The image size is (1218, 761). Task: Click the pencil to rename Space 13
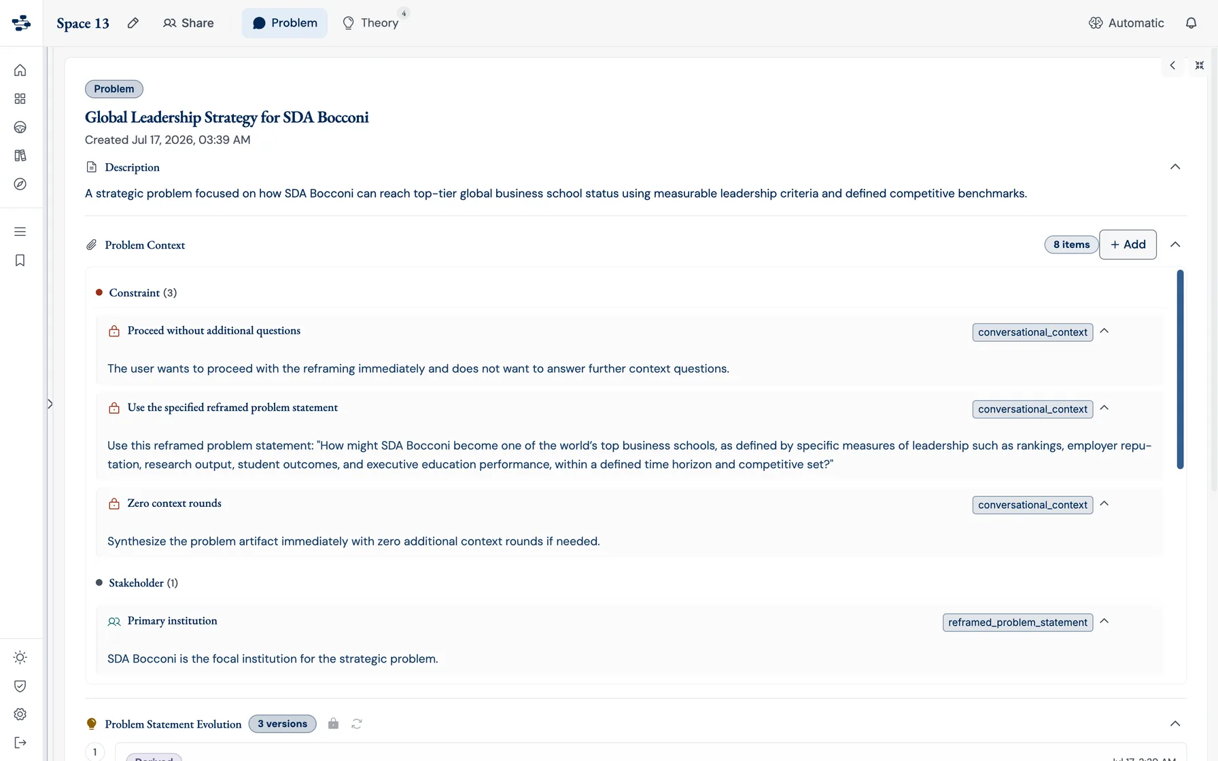click(x=133, y=23)
